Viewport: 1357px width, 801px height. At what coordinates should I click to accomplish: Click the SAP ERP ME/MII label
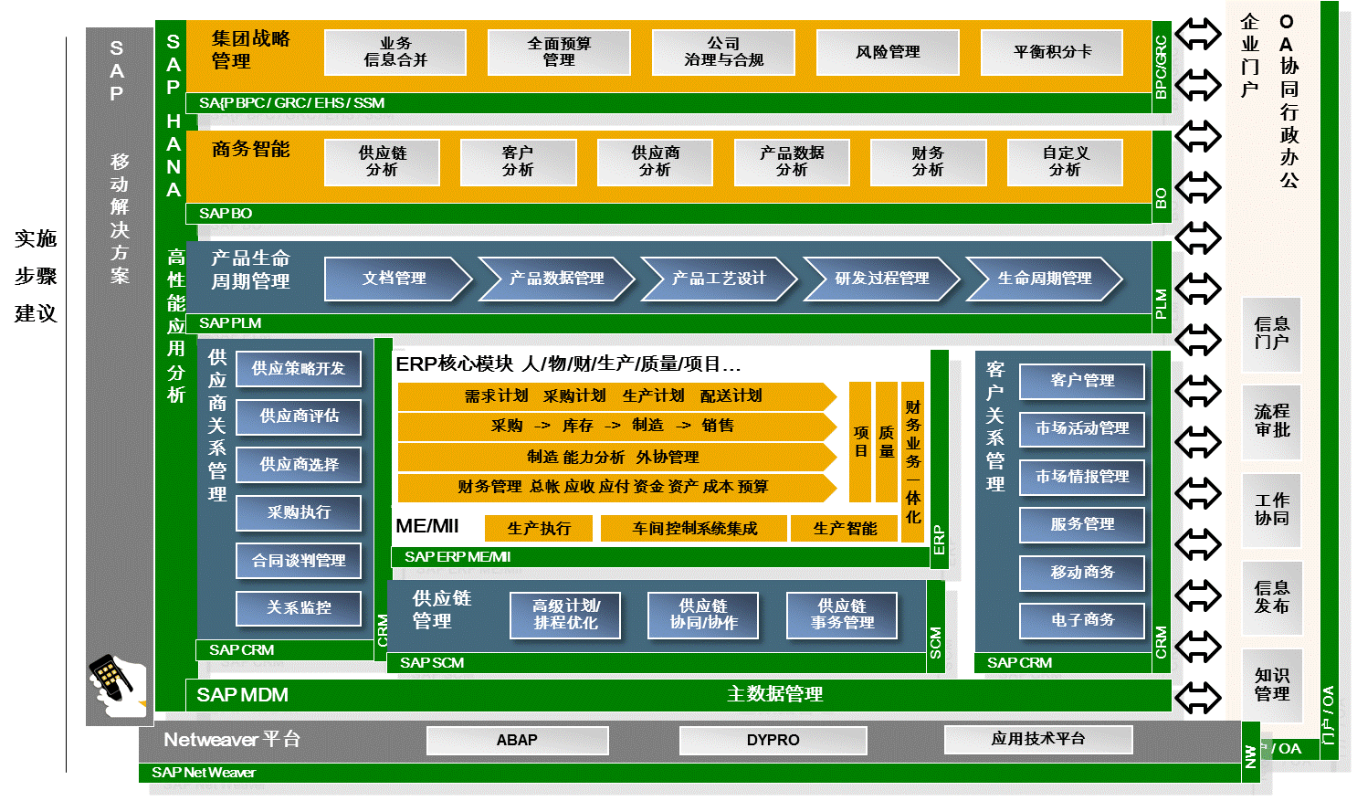[x=458, y=557]
